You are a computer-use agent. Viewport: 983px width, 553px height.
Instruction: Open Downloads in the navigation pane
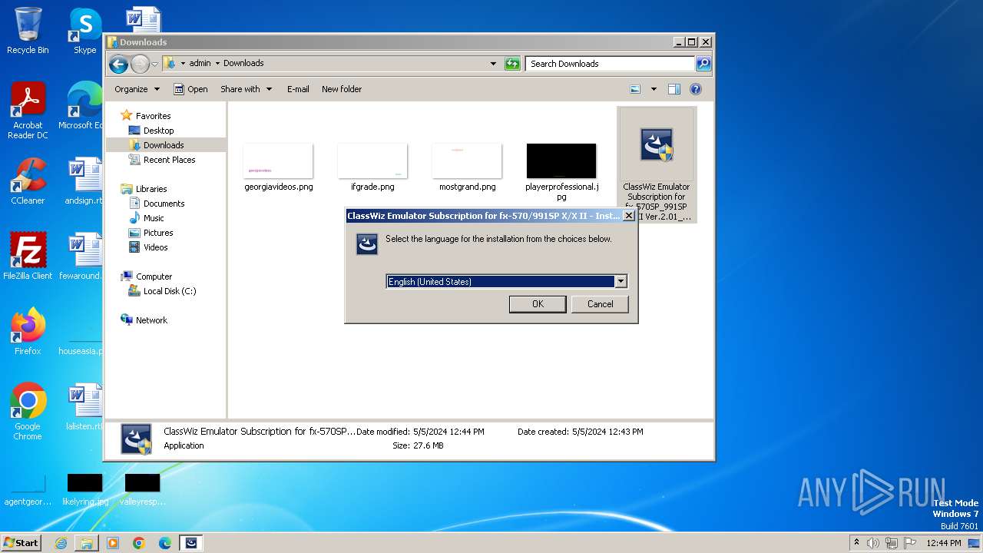click(x=164, y=145)
